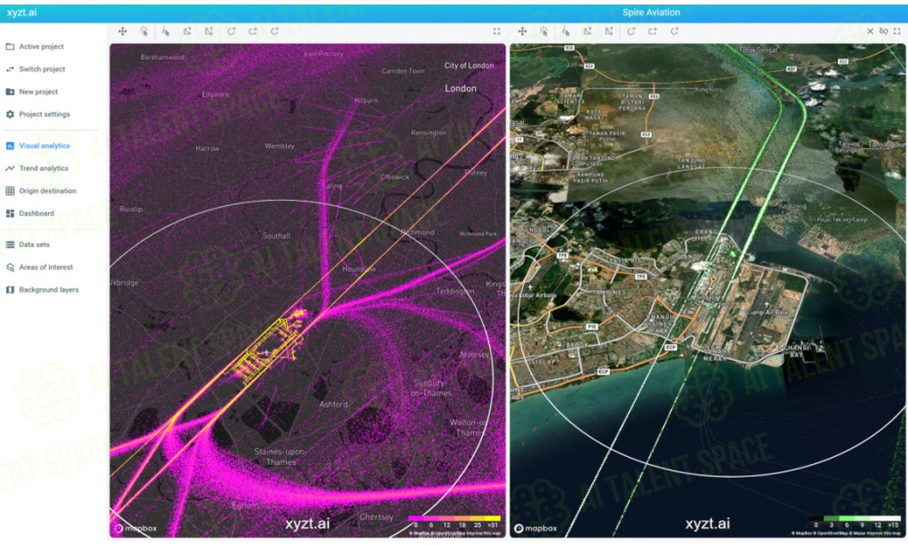Select the pan tool in right map toolbar
This screenshot has width=908, height=545.
[x=522, y=31]
